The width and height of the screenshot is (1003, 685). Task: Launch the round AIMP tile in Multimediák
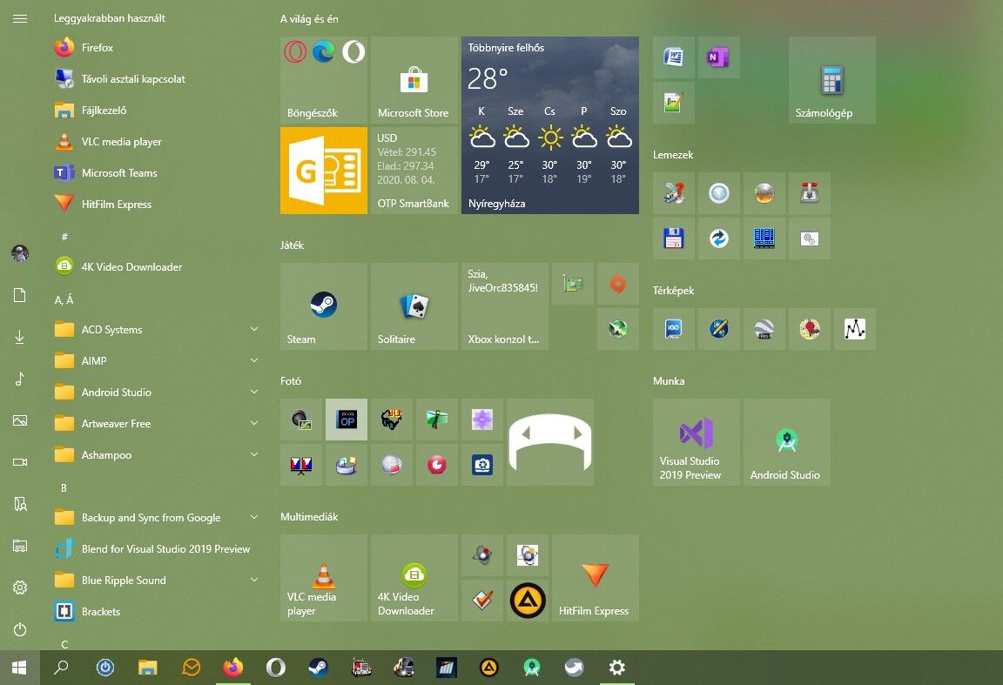pos(528,601)
